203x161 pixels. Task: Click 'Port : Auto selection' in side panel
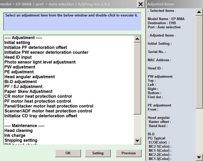pos(164,27)
